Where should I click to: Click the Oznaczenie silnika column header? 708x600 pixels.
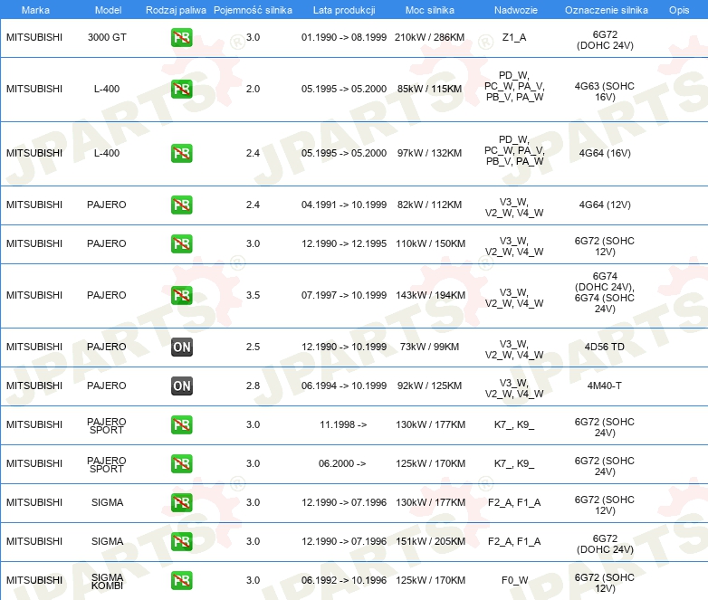pos(606,10)
